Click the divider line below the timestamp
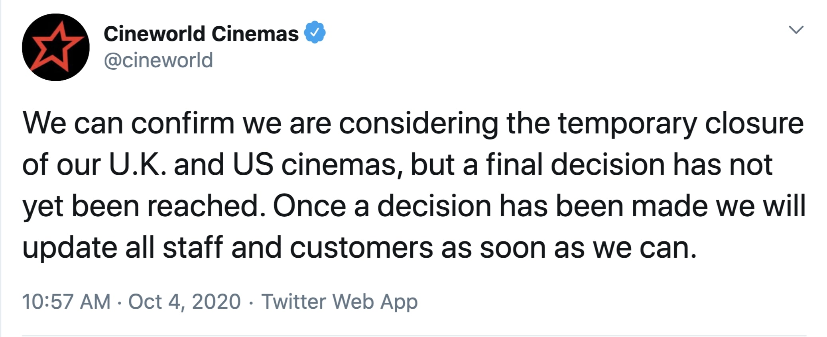The height and width of the screenshot is (337, 827). point(414,335)
